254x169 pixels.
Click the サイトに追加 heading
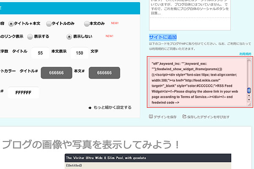coord(163,37)
